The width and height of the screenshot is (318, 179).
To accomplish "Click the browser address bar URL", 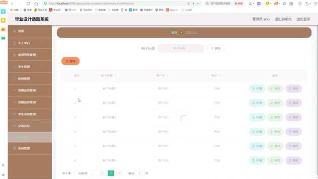I will [91, 3].
